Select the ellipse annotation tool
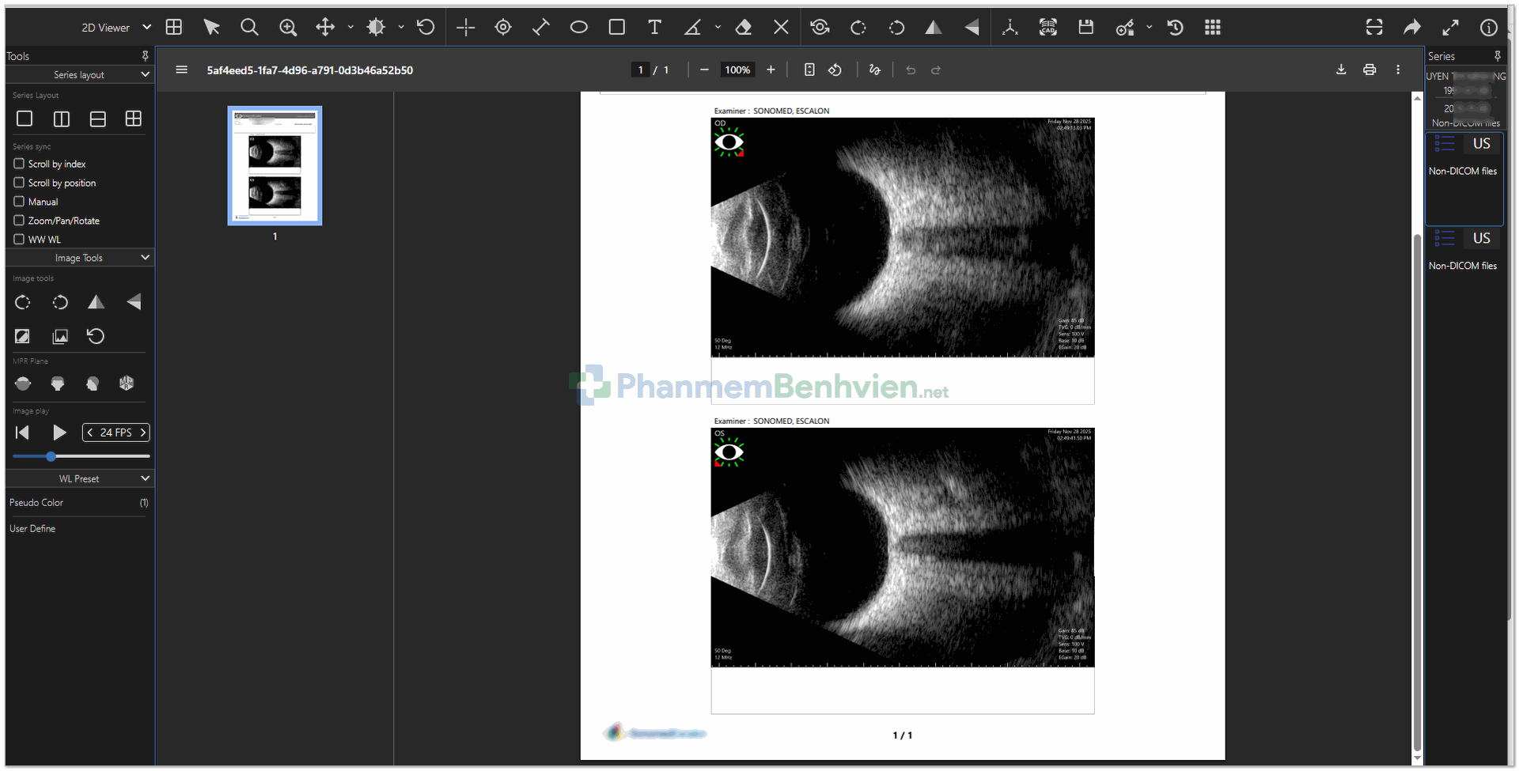 (x=578, y=28)
